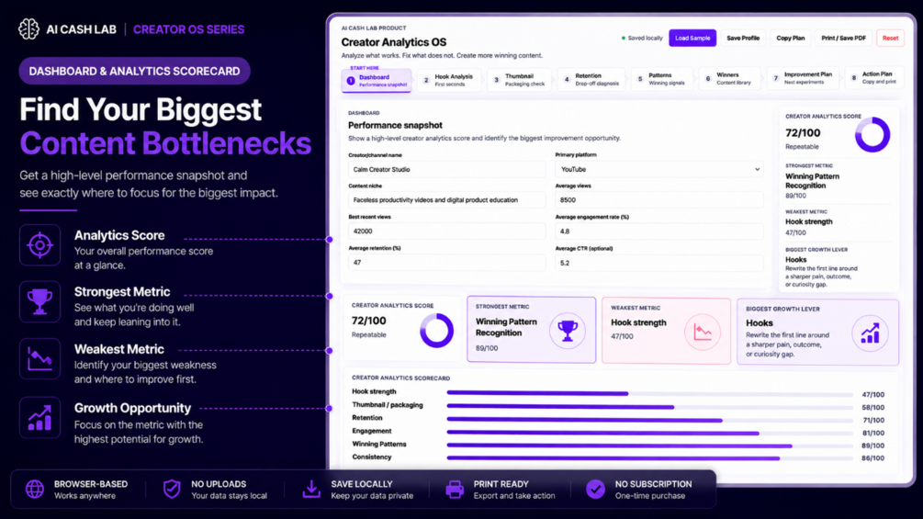Click the No Uploads shield icon
Image resolution: width=923 pixels, height=519 pixels.
(x=172, y=489)
